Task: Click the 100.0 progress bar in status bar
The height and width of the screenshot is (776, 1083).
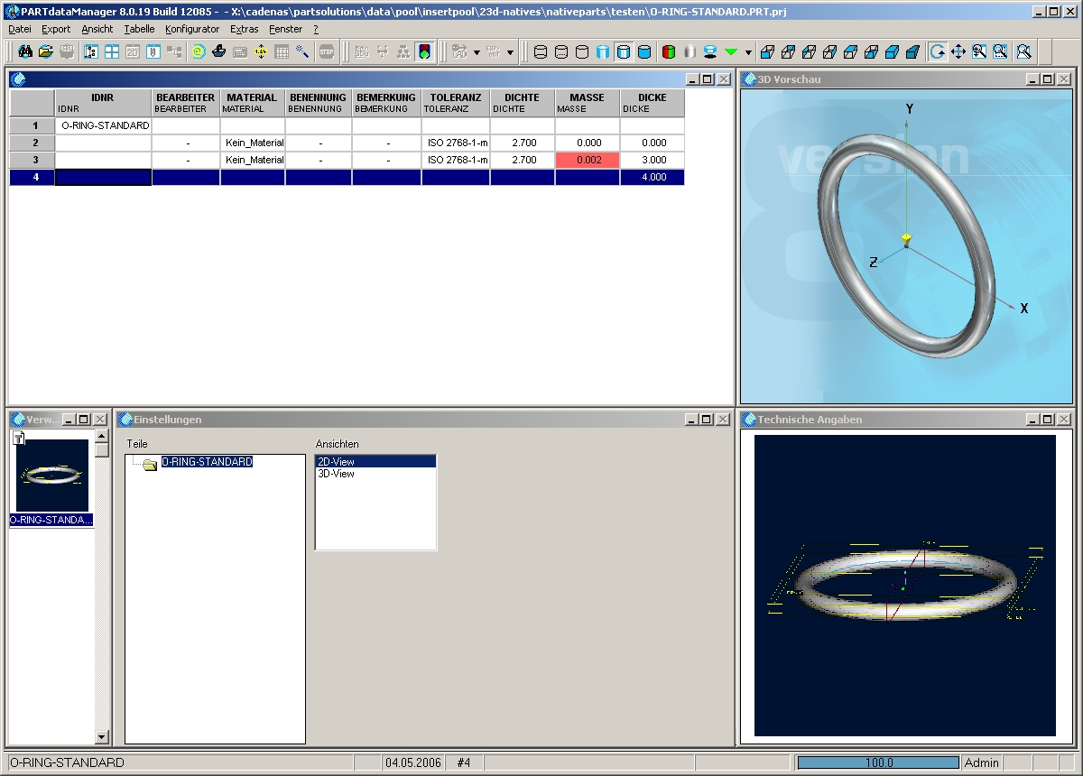Action: 878,762
